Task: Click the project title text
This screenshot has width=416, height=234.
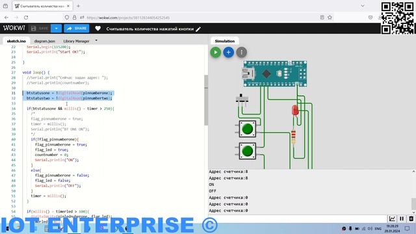Action: (x=150, y=29)
